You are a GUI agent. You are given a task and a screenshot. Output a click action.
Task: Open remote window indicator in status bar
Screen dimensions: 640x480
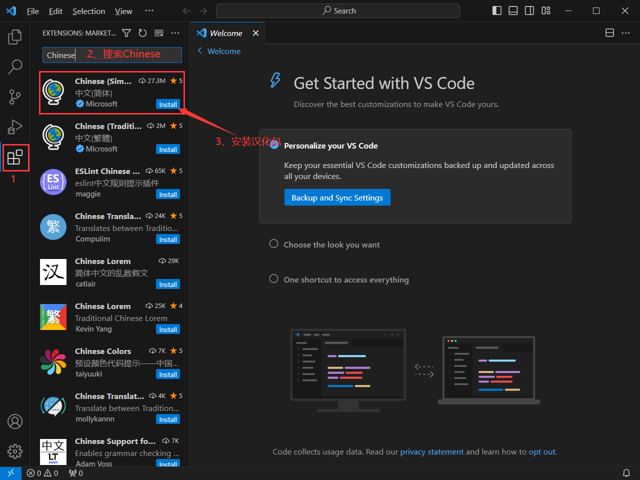click(x=10, y=473)
